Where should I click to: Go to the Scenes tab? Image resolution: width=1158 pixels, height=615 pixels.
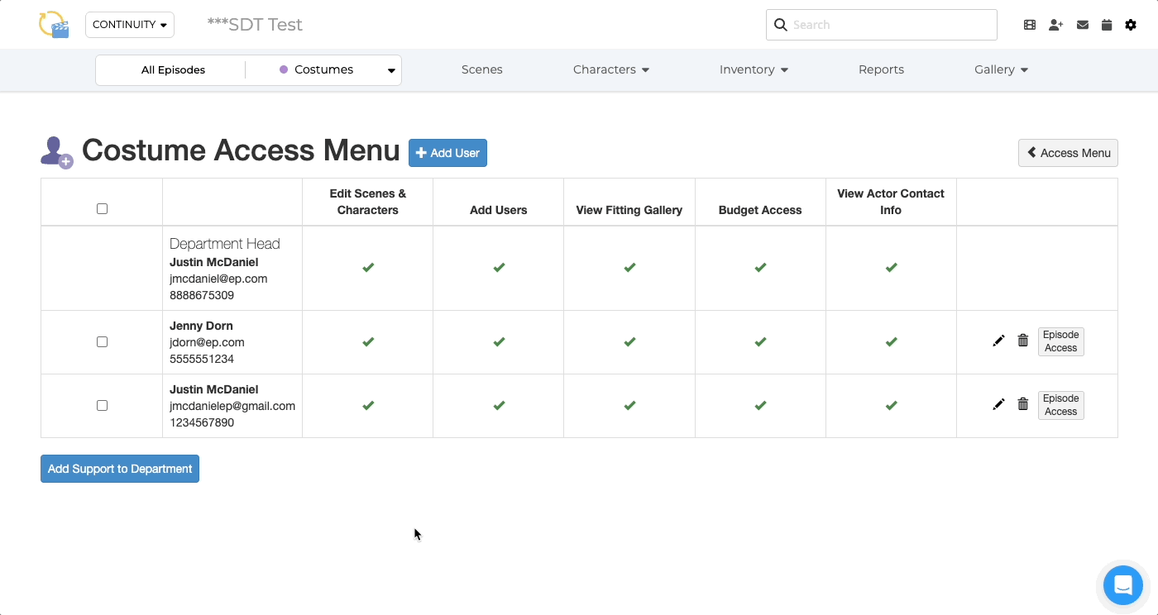[x=482, y=69]
